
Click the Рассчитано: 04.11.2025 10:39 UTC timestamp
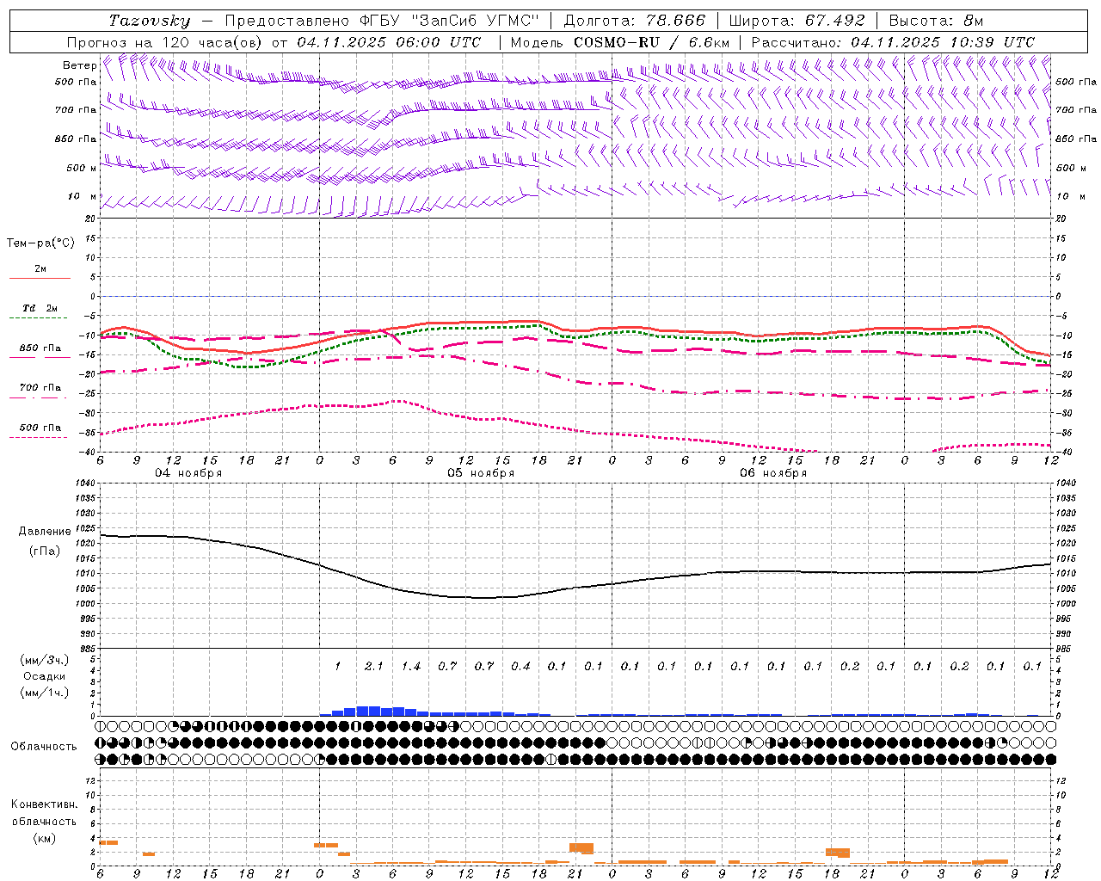(893, 42)
